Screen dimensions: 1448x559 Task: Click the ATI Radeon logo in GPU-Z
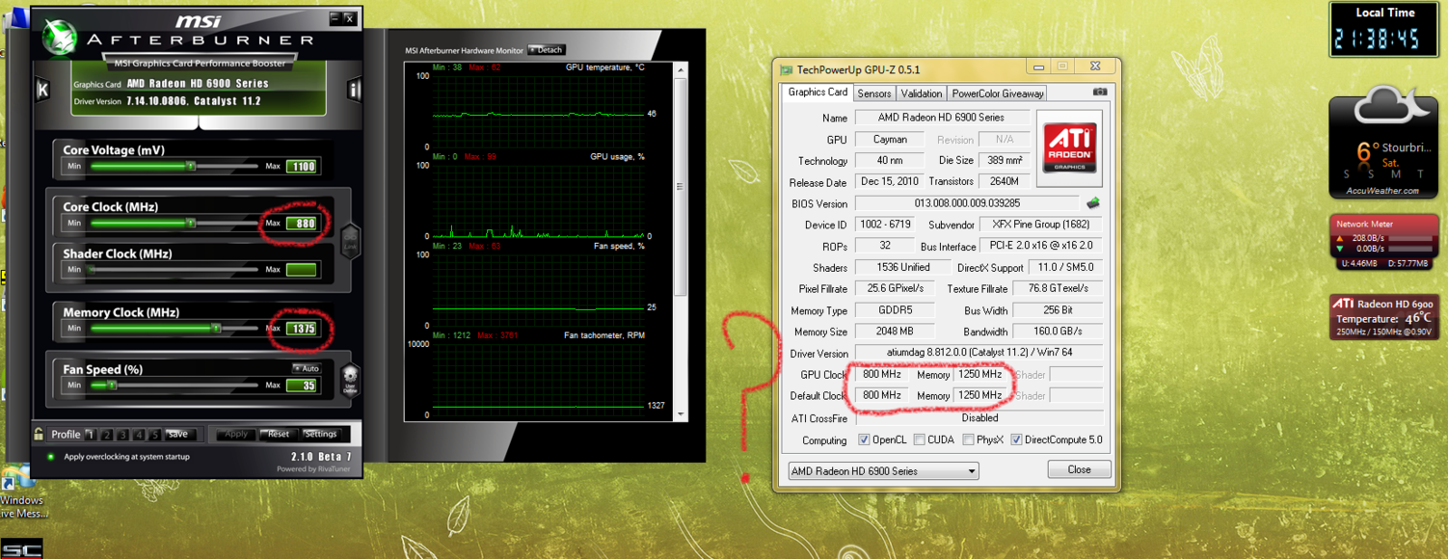click(1069, 147)
